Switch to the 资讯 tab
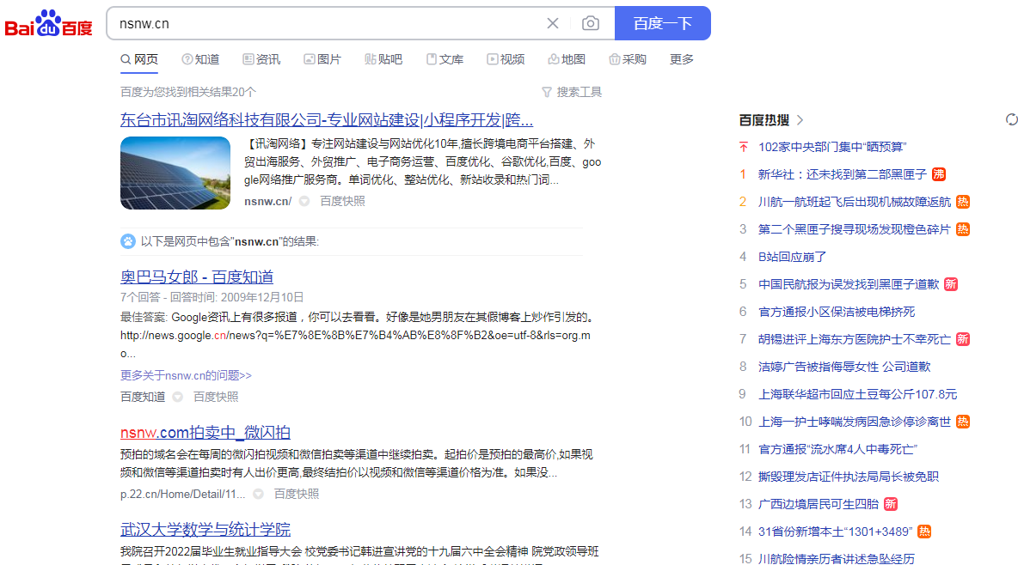Image resolution: width=1018 pixels, height=565 pixels. tap(261, 59)
